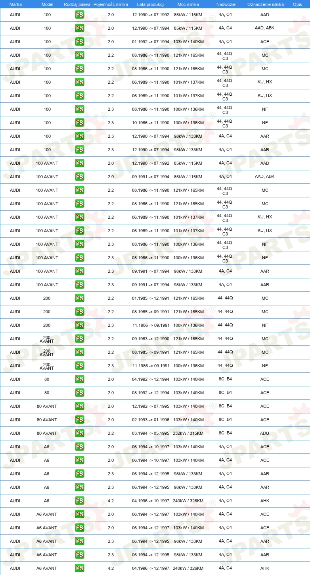
Task: Click the 'Pojemność silnika' column header
Action: (x=111, y=4)
